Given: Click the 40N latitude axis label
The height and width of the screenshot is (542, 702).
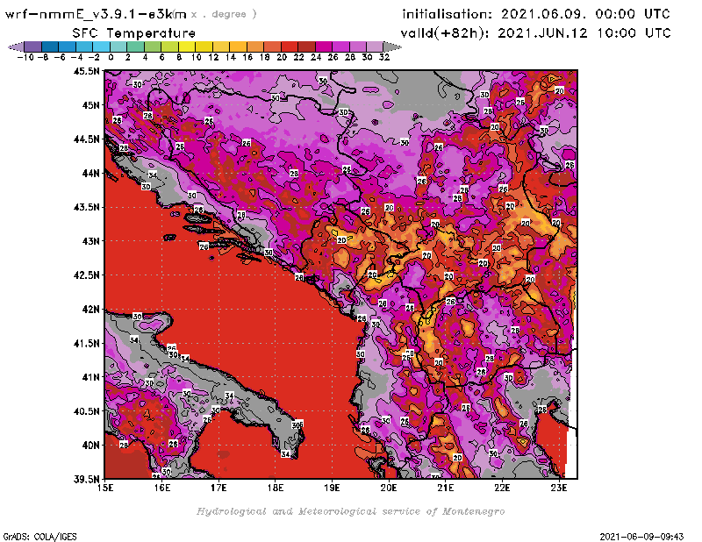Looking at the screenshot, I should point(91,445).
